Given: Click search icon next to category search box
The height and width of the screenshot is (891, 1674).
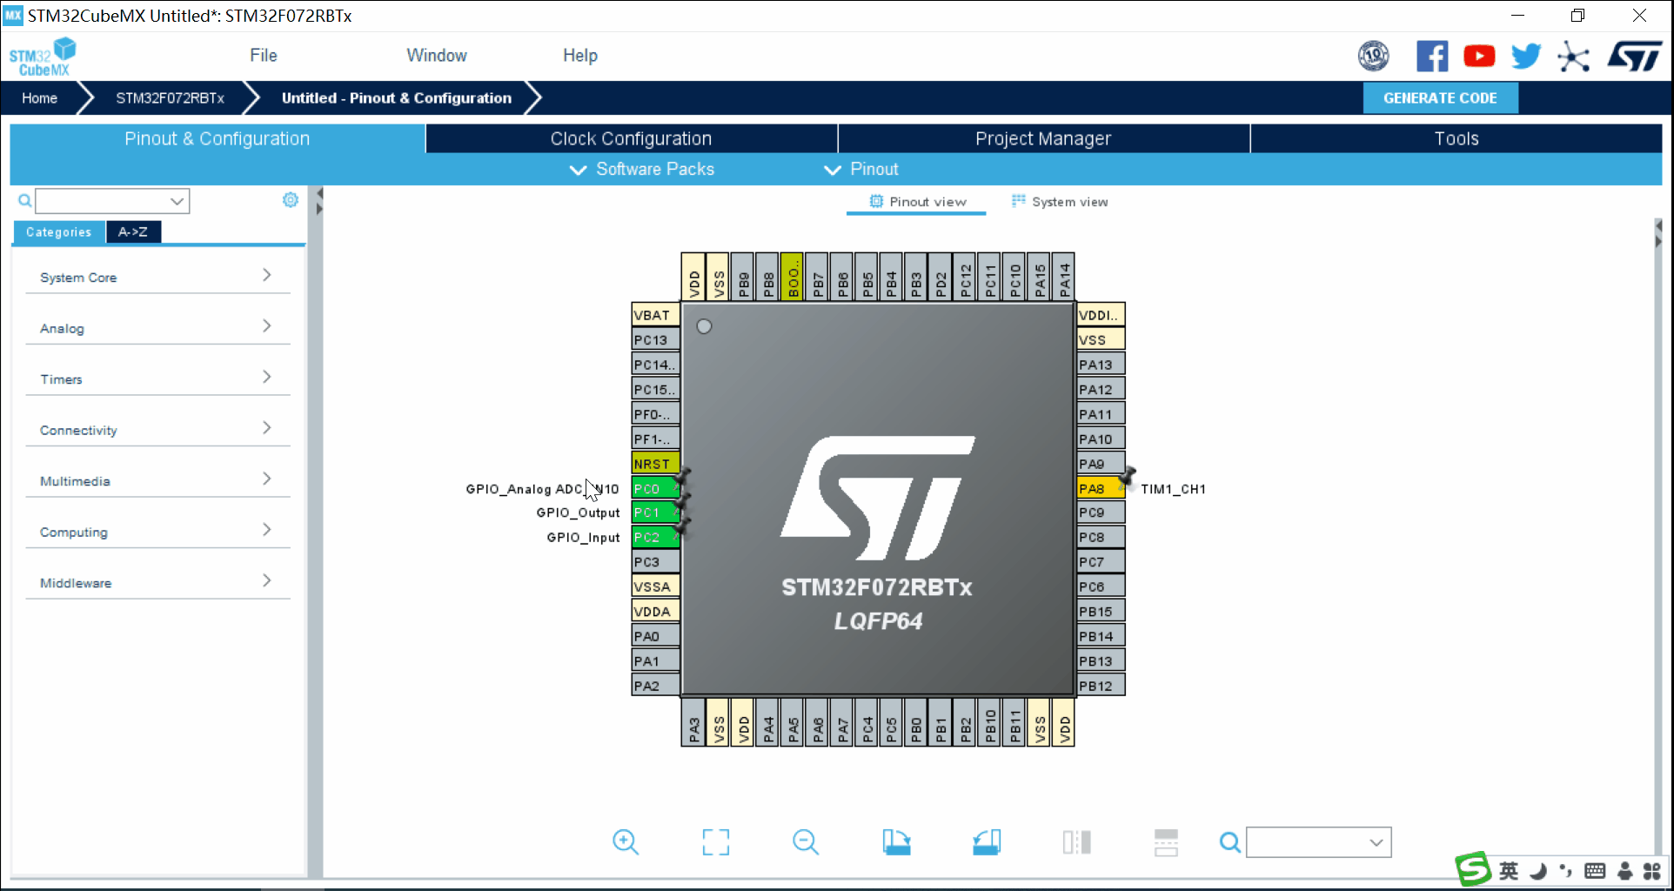Looking at the screenshot, I should 25,201.
